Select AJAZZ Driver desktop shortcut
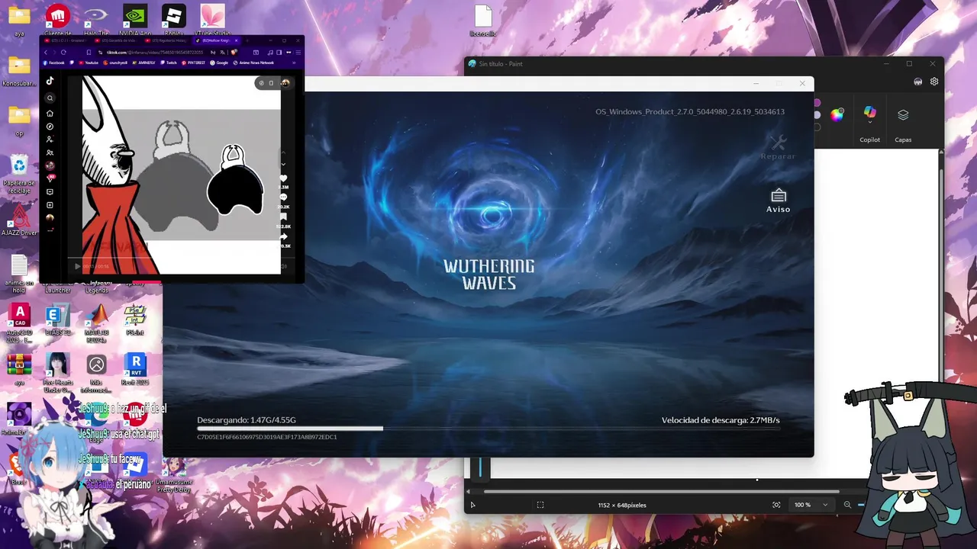Viewport: 977px width, 549px height. [19, 220]
